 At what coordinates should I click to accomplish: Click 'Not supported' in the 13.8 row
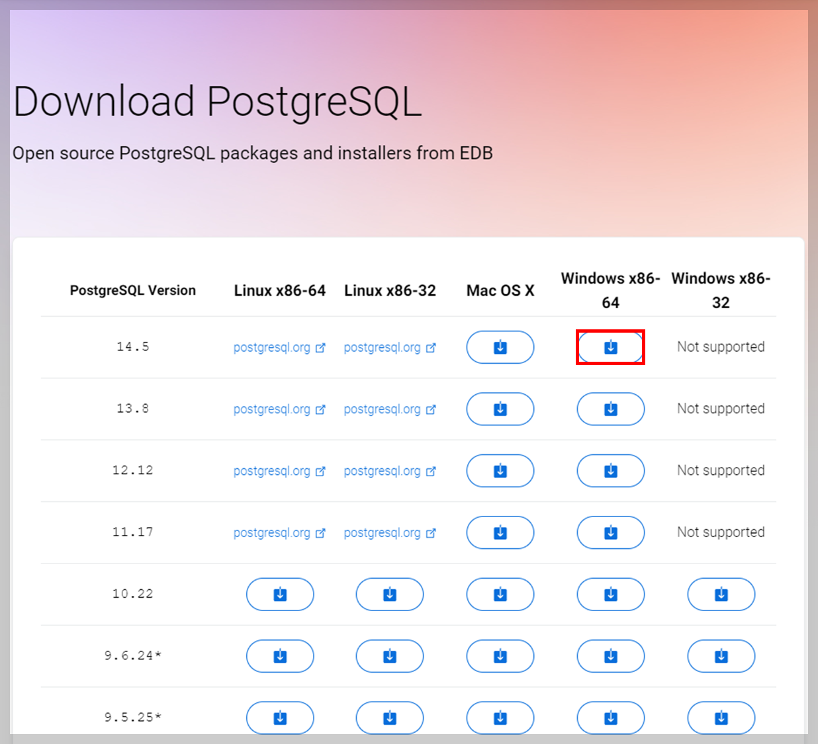coord(721,409)
